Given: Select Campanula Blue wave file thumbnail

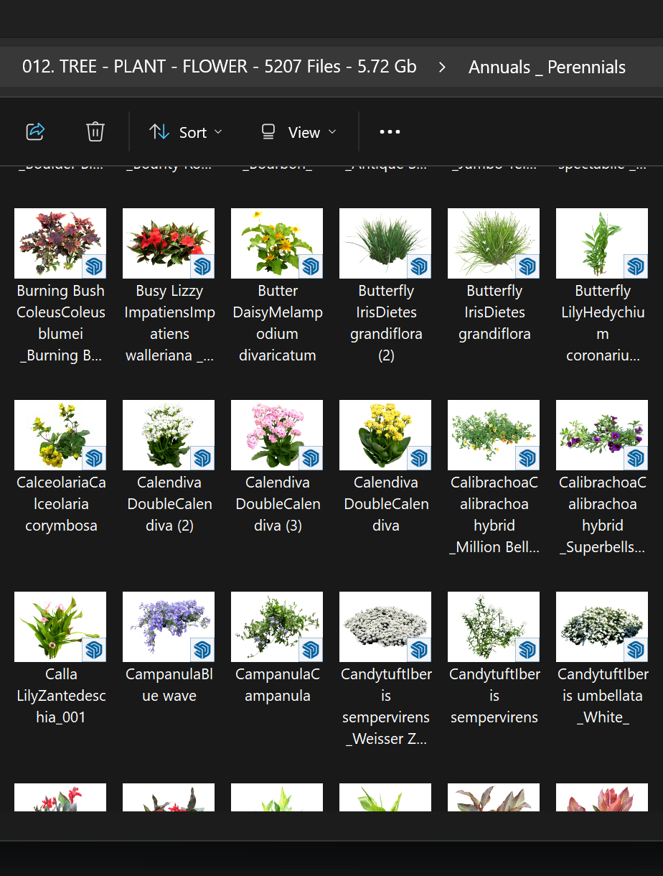Looking at the screenshot, I should [x=169, y=627].
